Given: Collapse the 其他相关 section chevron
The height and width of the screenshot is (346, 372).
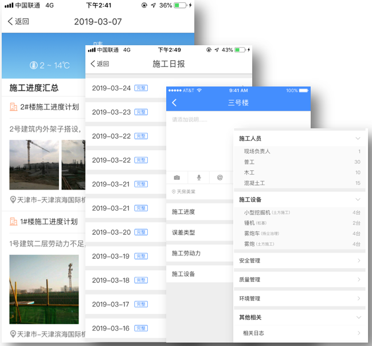Looking at the screenshot, I should tap(359, 317).
